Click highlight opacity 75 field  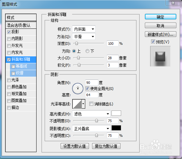(x=113, y=121)
